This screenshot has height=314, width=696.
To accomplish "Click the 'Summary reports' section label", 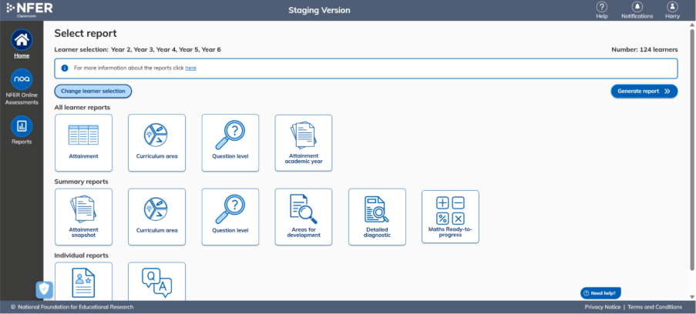I will coord(81,182).
